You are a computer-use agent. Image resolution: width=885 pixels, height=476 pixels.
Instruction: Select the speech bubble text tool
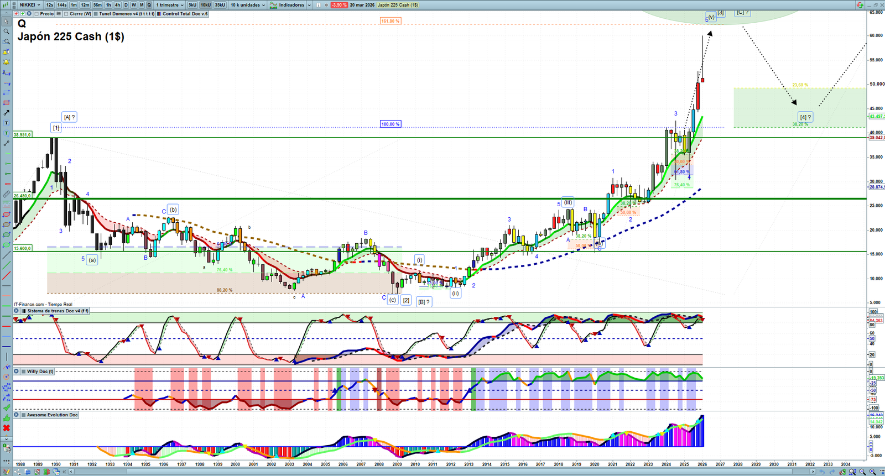click(6, 133)
